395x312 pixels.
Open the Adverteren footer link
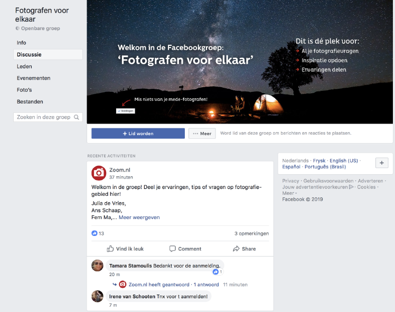pos(370,181)
